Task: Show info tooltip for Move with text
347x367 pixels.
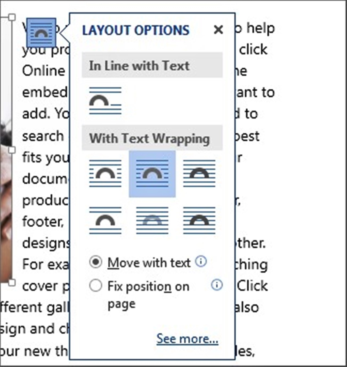Action: [x=201, y=261]
